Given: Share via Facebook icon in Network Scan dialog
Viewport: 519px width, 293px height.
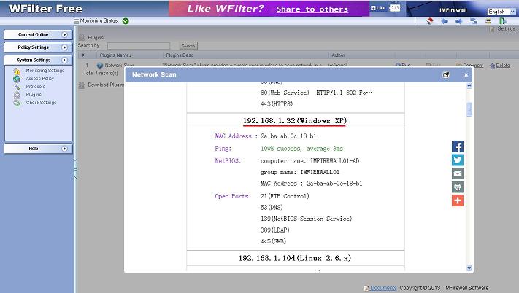Looking at the screenshot, I should [458, 146].
